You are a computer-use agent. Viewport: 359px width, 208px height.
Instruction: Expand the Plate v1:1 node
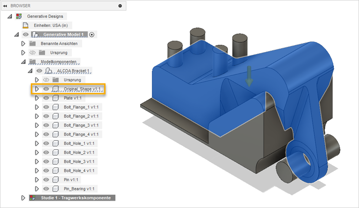[37, 98]
